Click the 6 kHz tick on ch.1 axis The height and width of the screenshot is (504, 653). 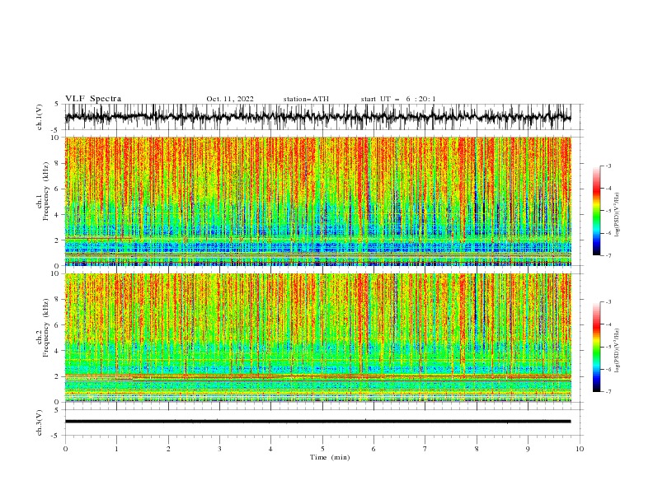(58, 189)
